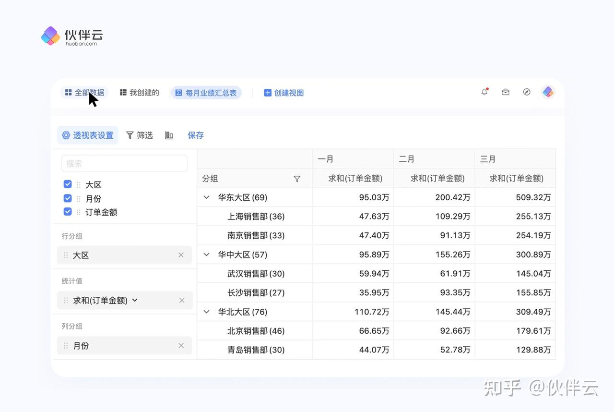Click drag handle on 求和(订单金额) chip
Screen dimensions: 614x412
click(66, 301)
